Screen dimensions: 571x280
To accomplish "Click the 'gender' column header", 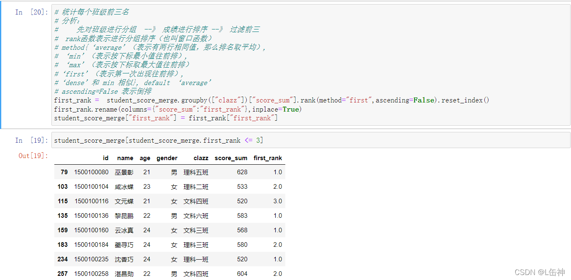I will coord(167,158).
